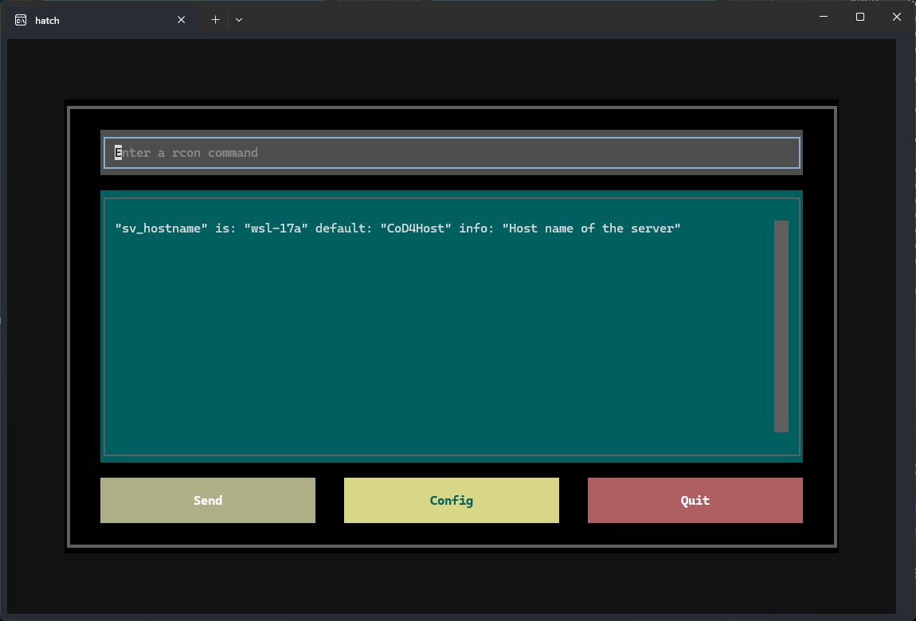This screenshot has width=916, height=621.
Task: Close the terminal window
Action: (x=897, y=17)
